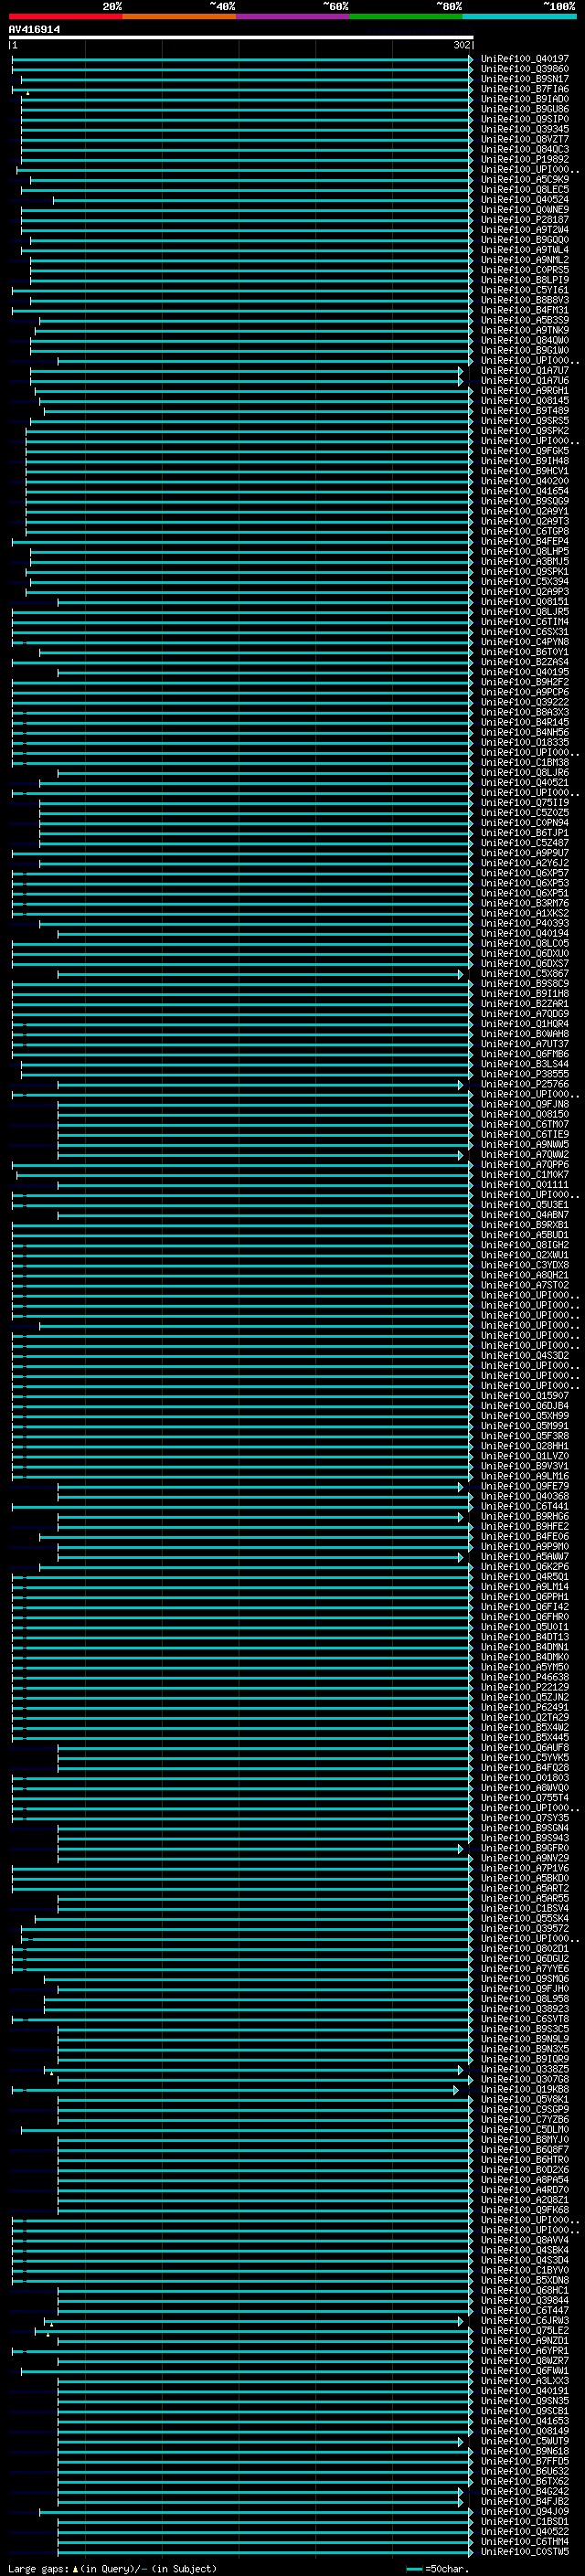The height and width of the screenshot is (2576, 585).
Task: Click the red 20% identity color segment
Action: click(x=65, y=17)
